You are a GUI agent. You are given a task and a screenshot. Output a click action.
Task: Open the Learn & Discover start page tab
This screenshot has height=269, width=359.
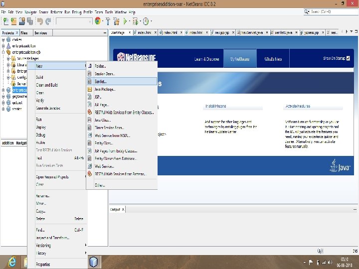[206, 59]
